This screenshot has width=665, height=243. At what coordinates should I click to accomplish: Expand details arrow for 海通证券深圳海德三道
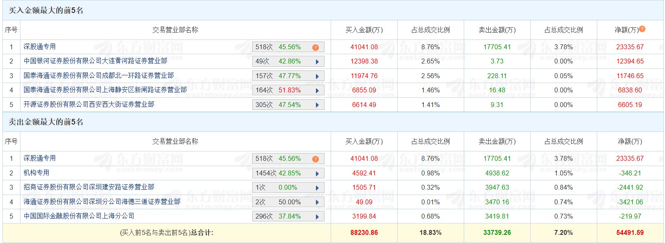(317, 202)
